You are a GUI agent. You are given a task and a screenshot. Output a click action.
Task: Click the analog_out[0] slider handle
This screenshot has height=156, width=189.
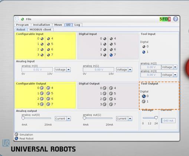tap(23, 118)
